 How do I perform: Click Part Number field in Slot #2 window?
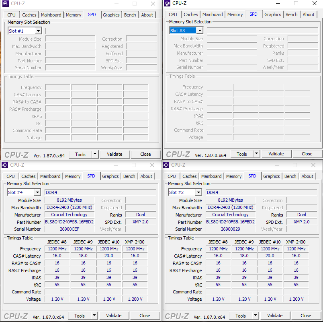point(231,222)
